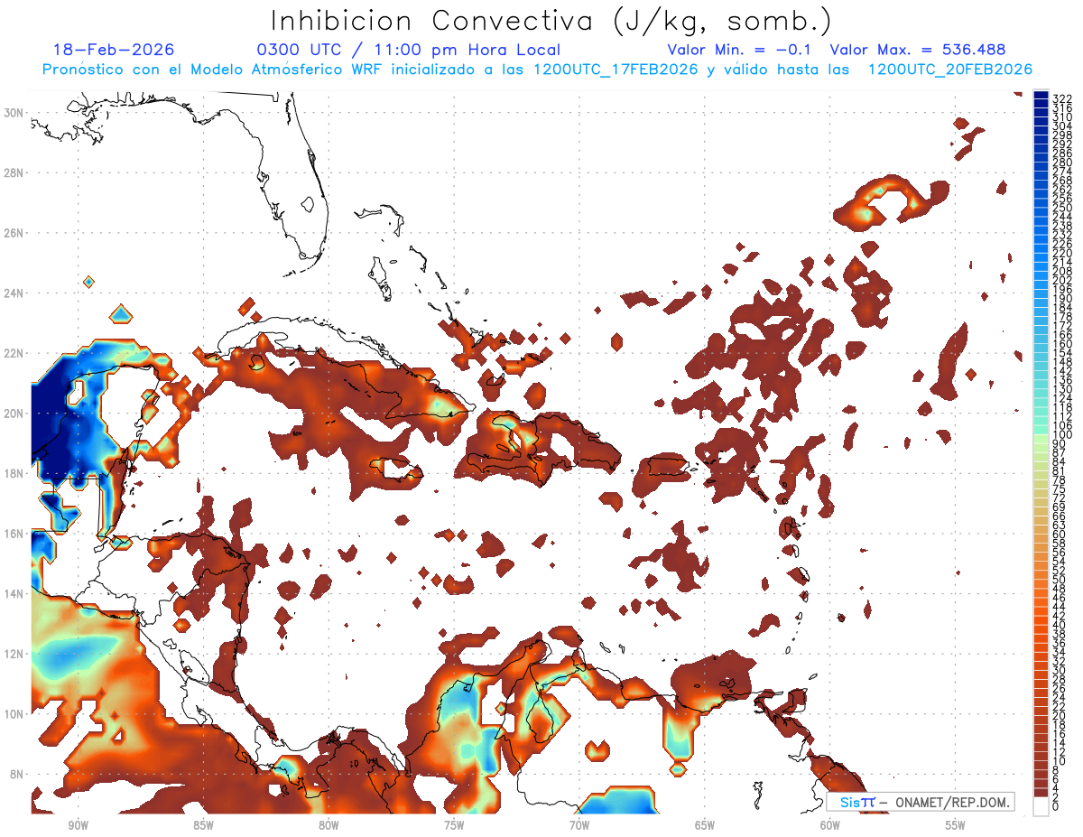Click the 16N latitude label
Screen dimensions: 1083x837
(x=15, y=534)
